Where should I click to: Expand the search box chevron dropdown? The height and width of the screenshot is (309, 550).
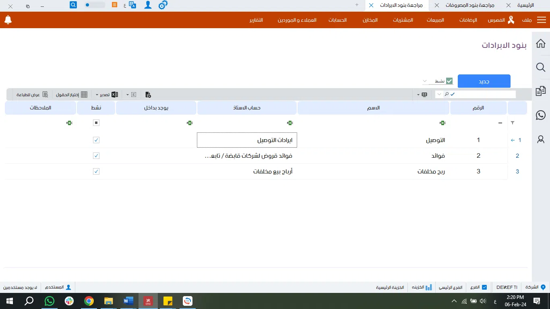[x=439, y=94]
